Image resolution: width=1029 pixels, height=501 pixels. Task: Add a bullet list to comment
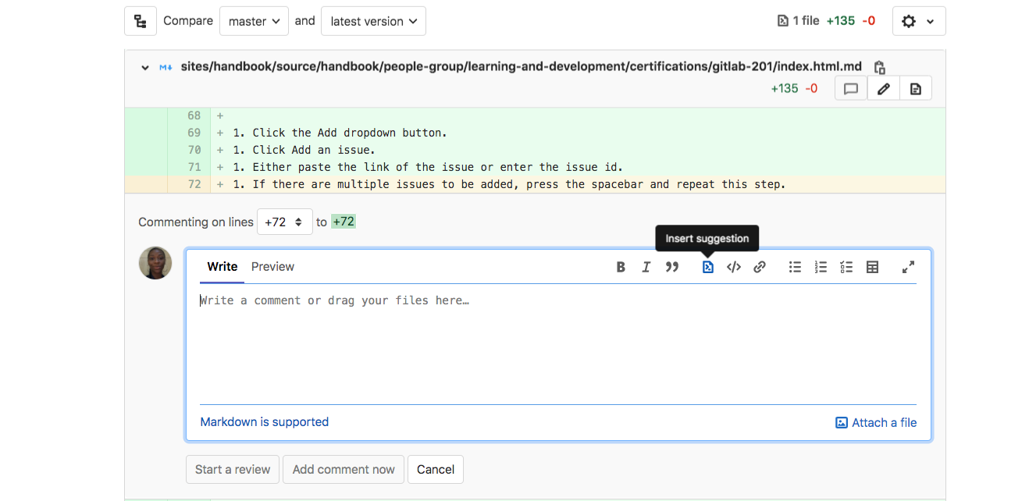(x=795, y=267)
